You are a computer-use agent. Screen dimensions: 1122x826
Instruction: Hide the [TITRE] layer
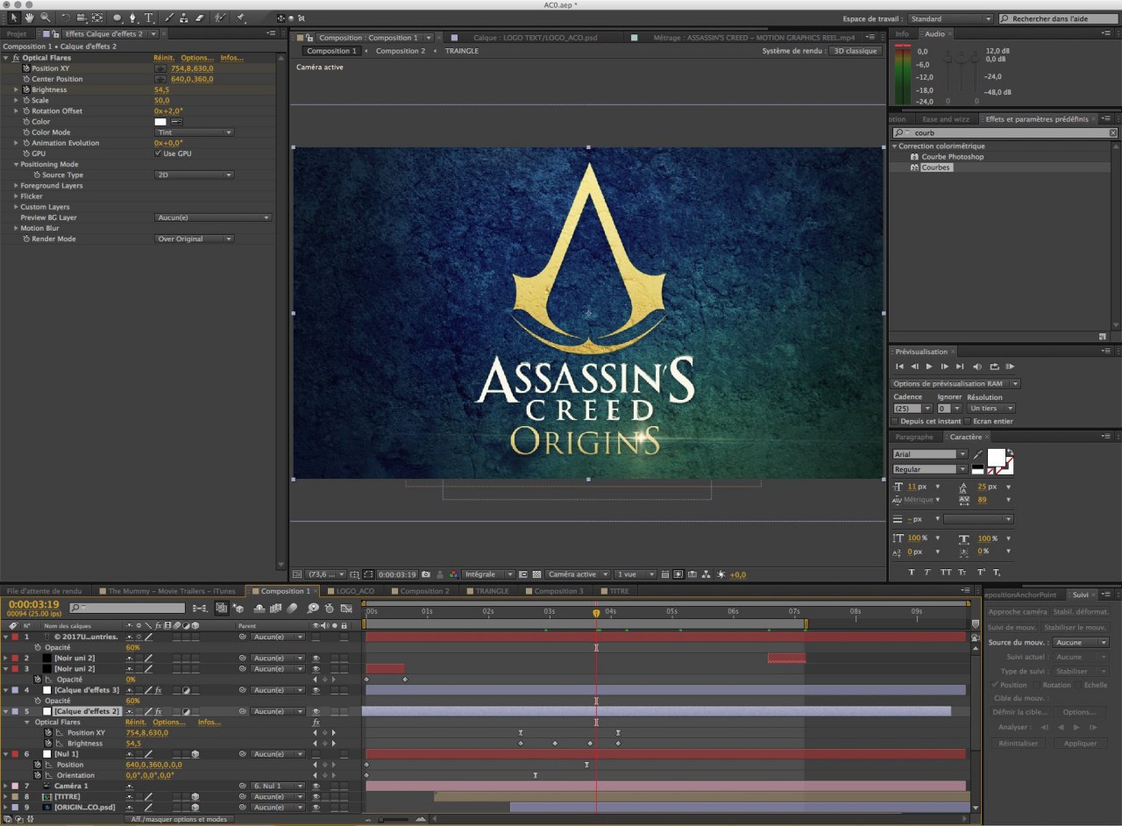[316, 796]
